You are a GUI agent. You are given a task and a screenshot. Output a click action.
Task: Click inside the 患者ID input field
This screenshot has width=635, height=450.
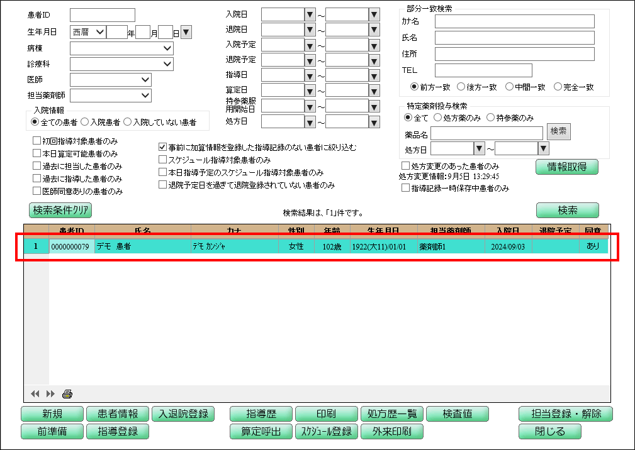click(102, 14)
